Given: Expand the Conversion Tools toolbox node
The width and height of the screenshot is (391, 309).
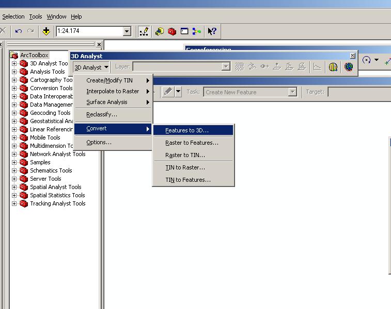Looking at the screenshot, I should [x=14, y=88].
